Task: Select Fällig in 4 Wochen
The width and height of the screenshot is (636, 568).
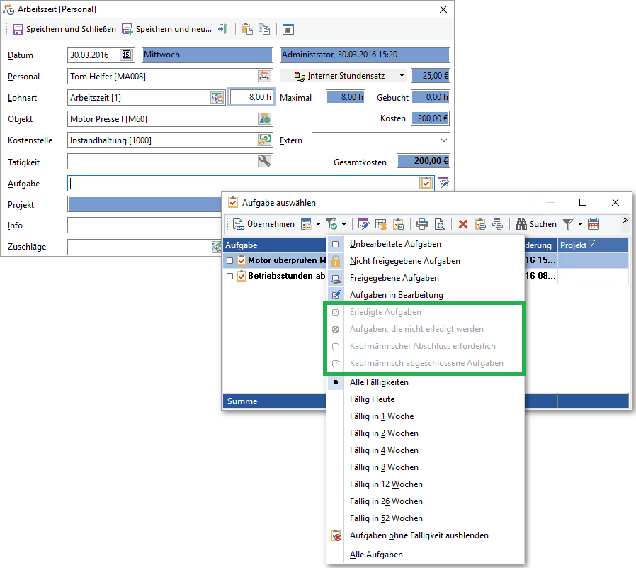Action: click(425, 450)
